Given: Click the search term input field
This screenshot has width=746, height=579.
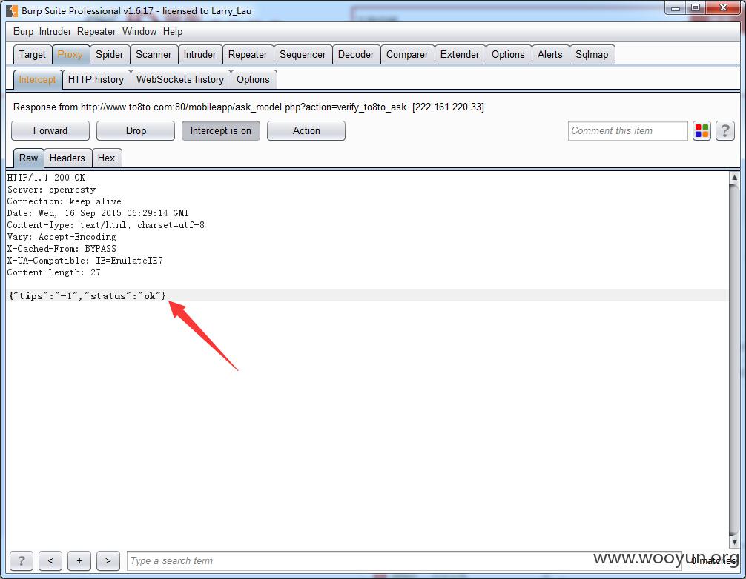Looking at the screenshot, I should pos(404,561).
